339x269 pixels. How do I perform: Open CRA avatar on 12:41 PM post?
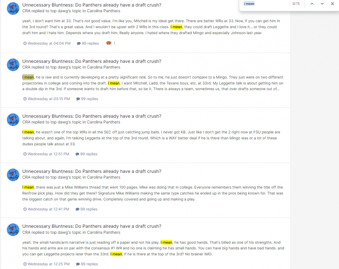coord(13,175)
